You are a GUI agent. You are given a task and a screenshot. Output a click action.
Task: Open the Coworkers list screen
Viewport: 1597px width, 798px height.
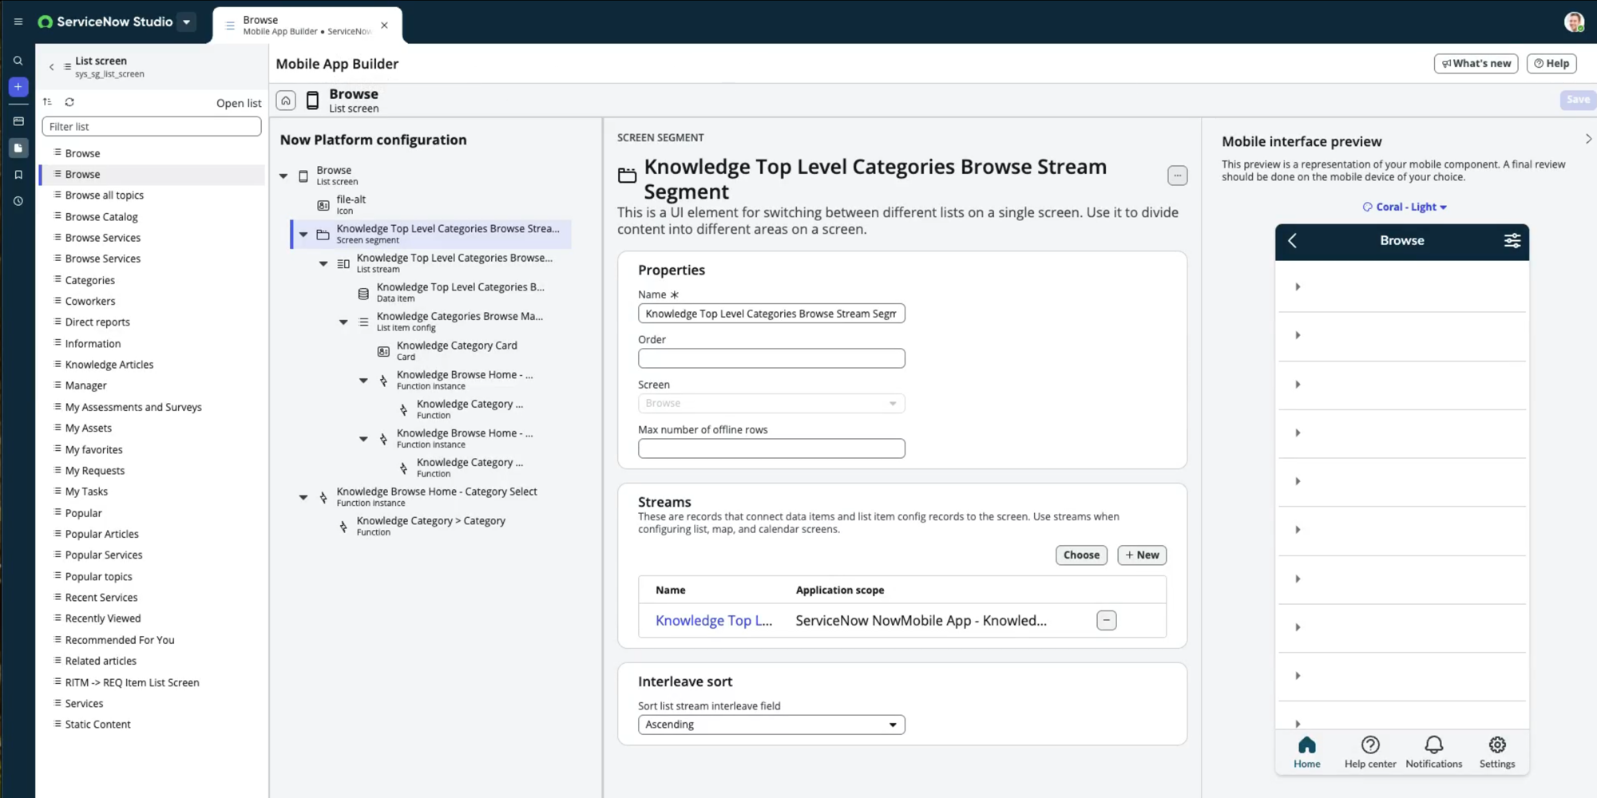90,302
